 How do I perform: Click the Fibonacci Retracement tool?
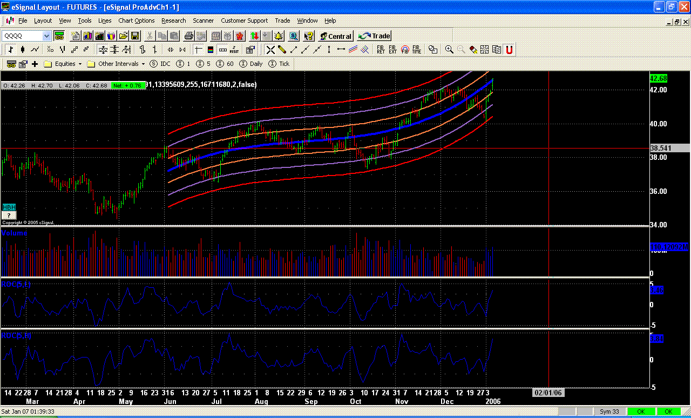[x=381, y=50]
